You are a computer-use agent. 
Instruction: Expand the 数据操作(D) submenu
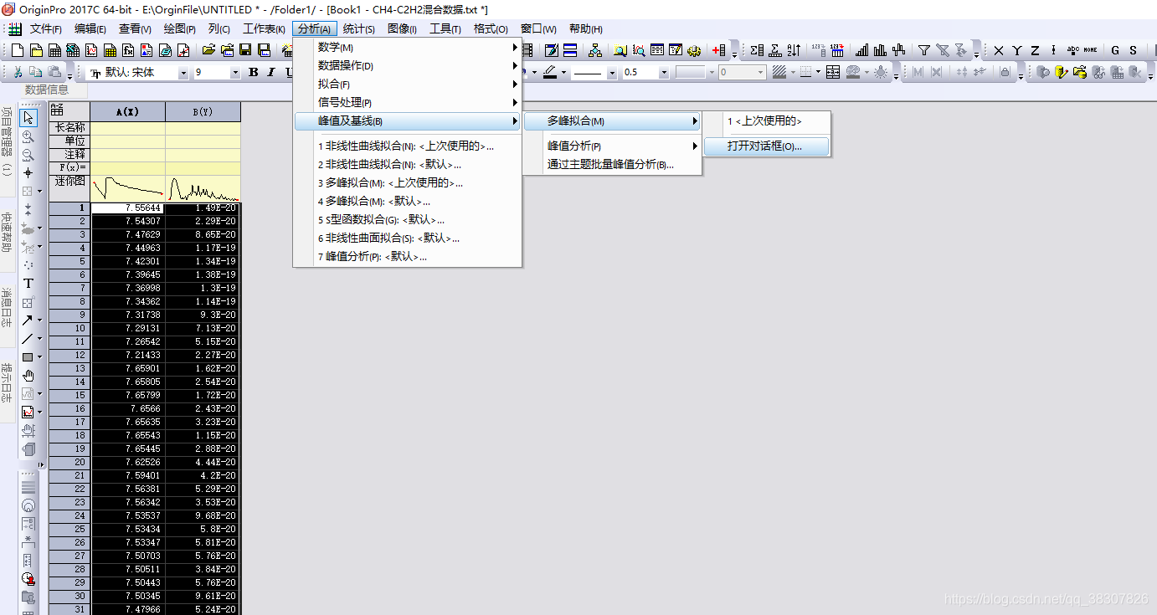[x=408, y=65]
